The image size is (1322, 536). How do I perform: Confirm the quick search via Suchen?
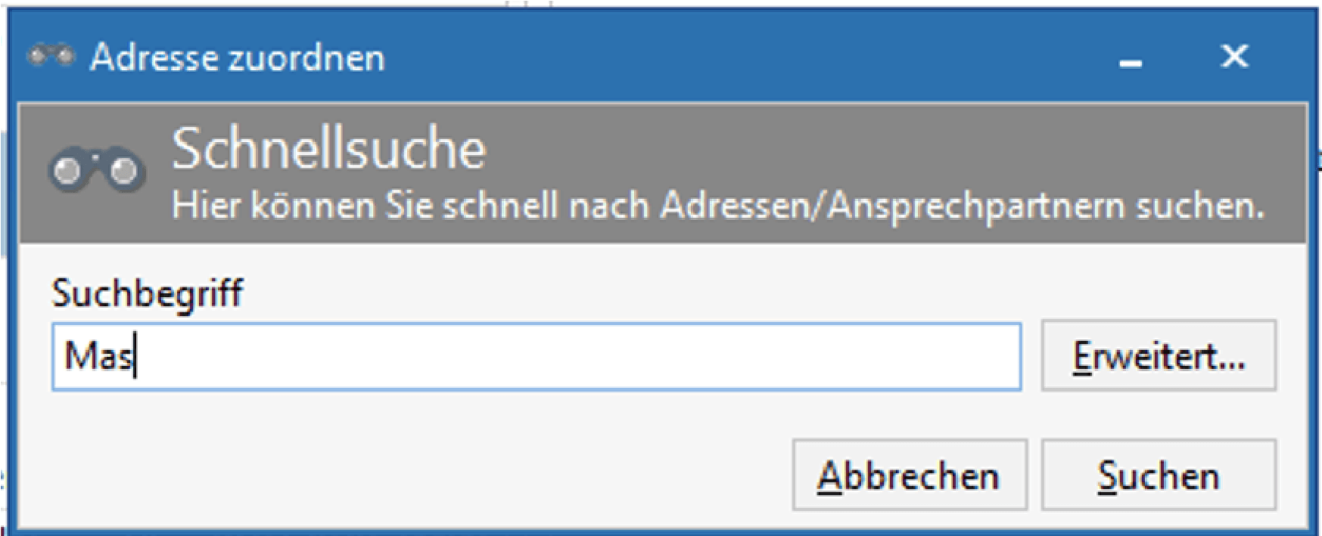point(1159,476)
